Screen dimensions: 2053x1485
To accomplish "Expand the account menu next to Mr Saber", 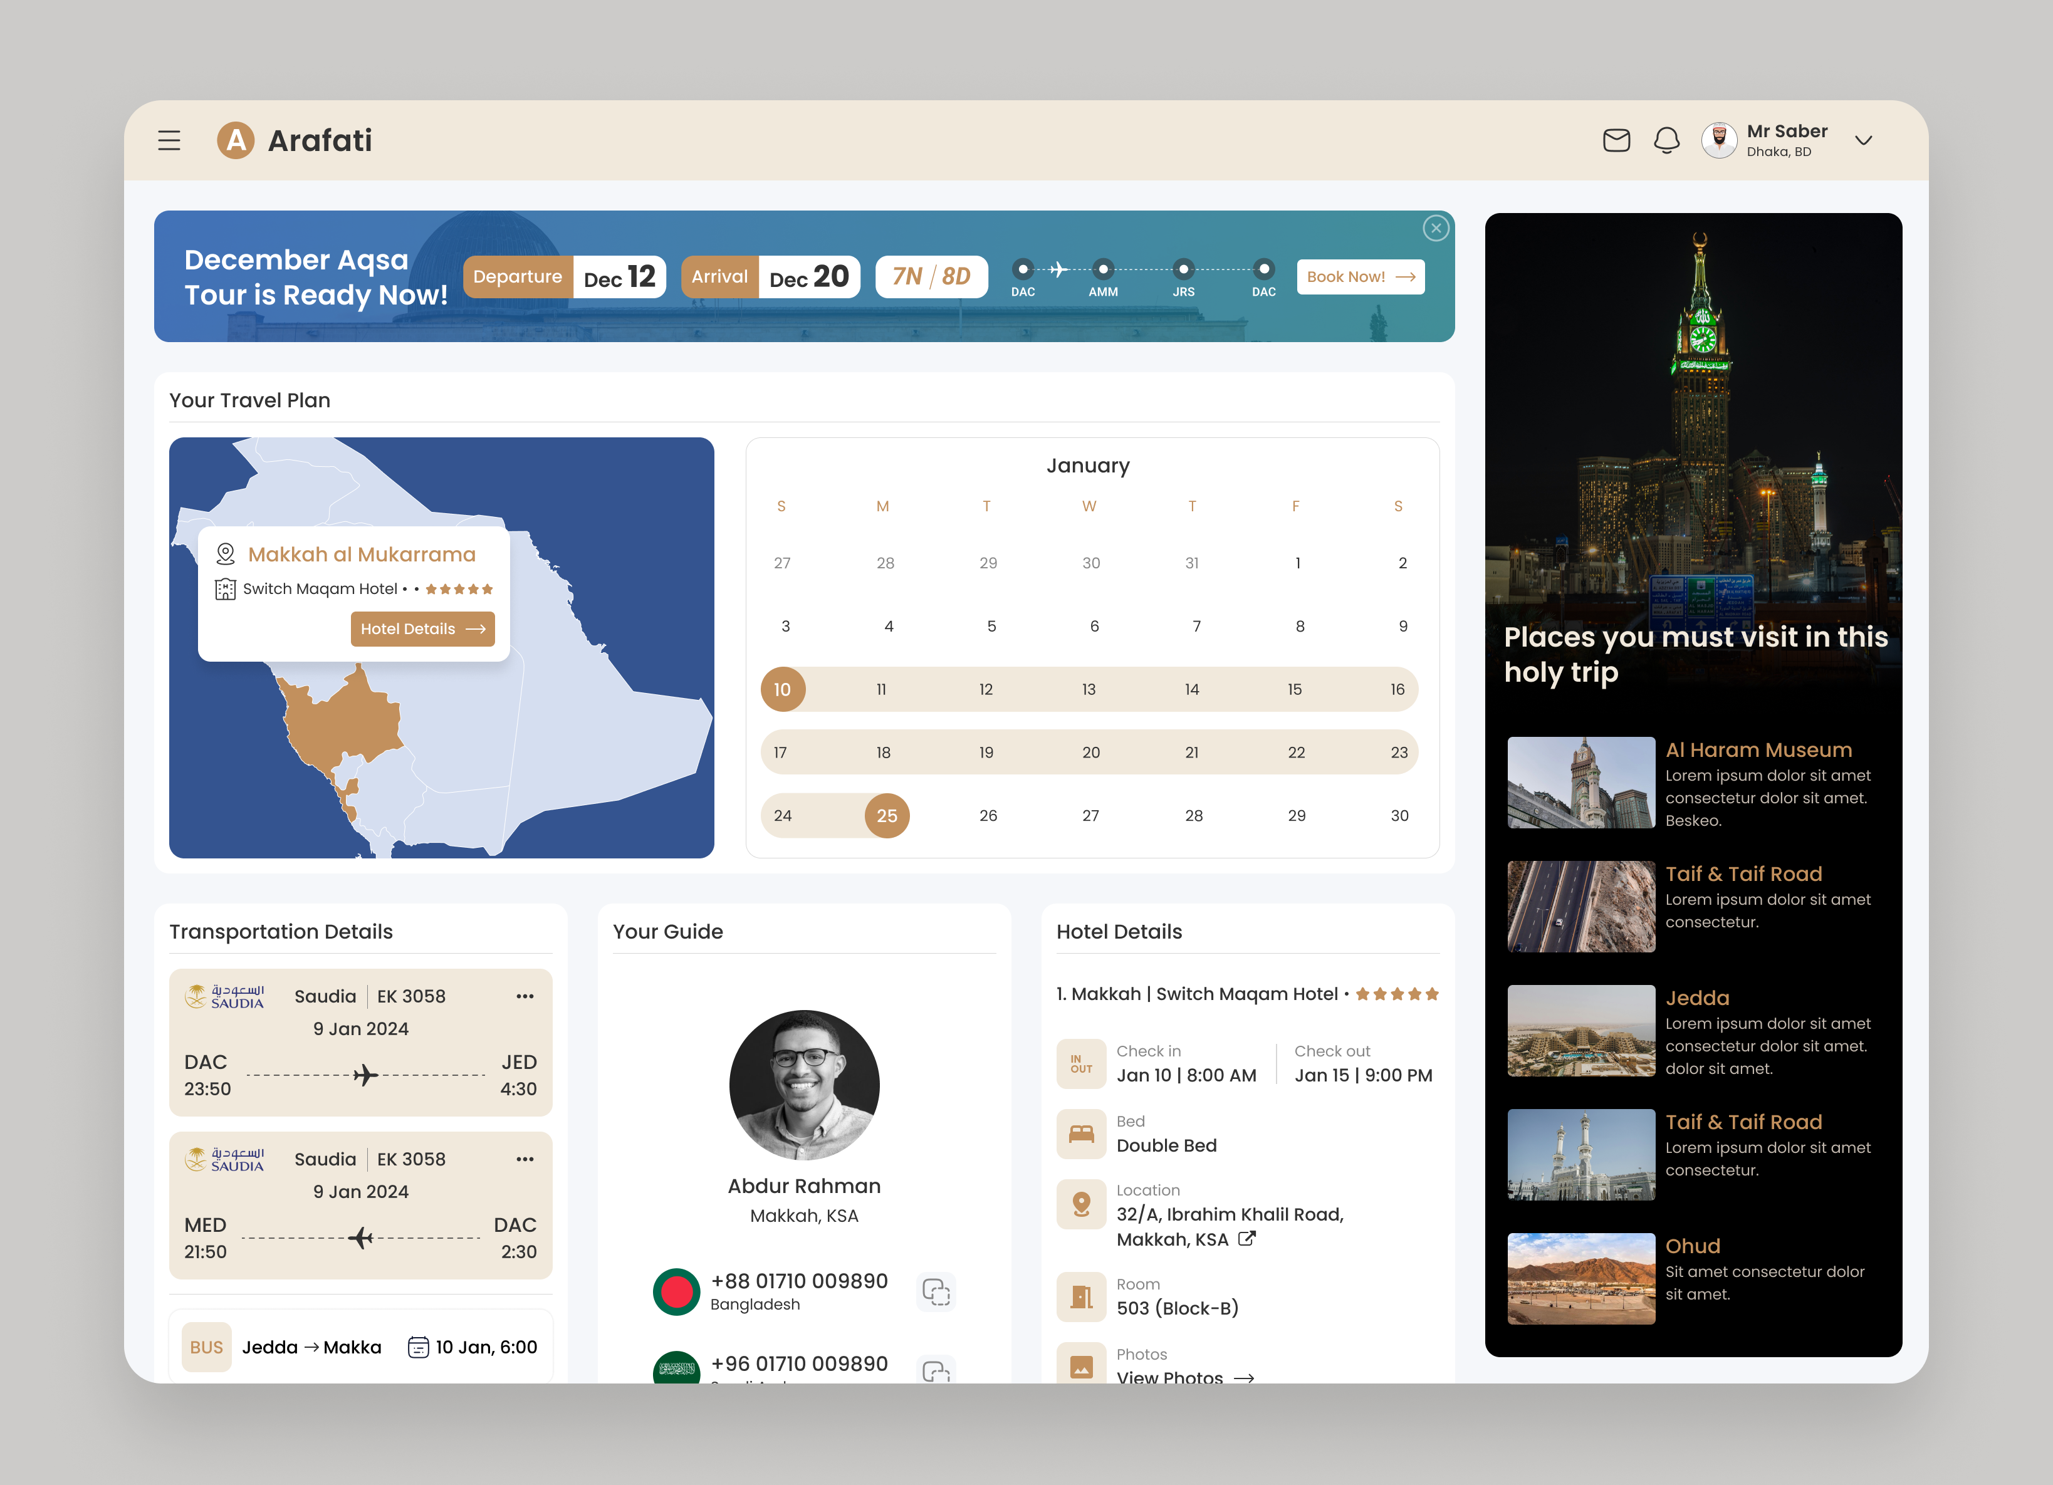I will coord(1864,141).
